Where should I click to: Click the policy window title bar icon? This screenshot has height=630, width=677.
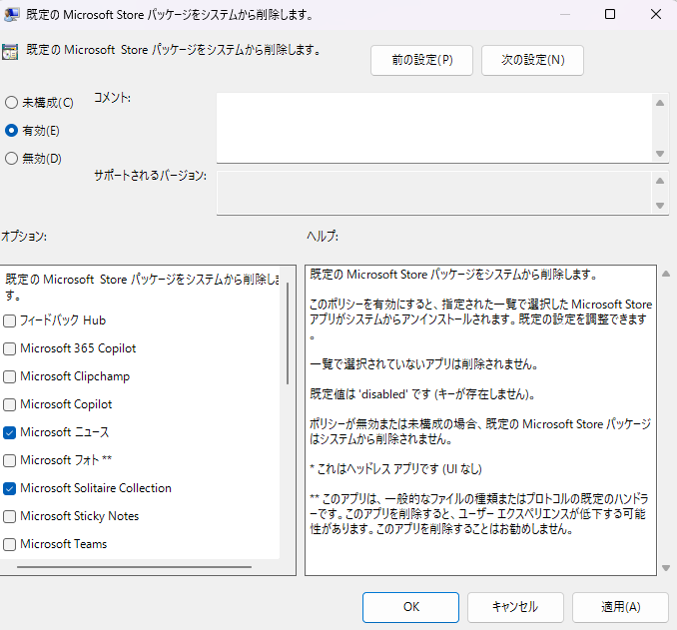point(11,14)
